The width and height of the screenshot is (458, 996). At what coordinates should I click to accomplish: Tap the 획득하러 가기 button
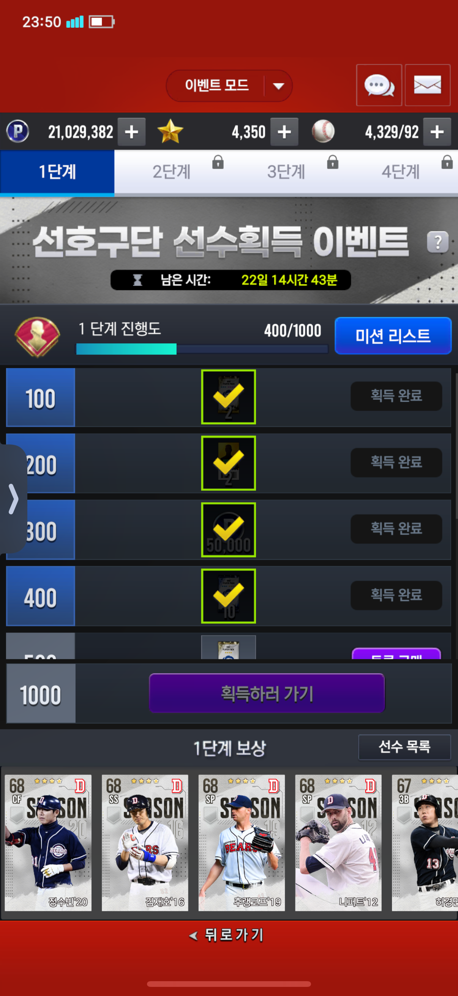pyautogui.click(x=267, y=693)
